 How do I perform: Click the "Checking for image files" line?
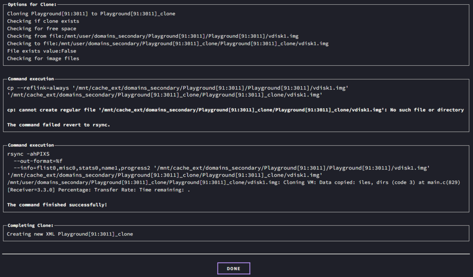[x=43, y=59]
